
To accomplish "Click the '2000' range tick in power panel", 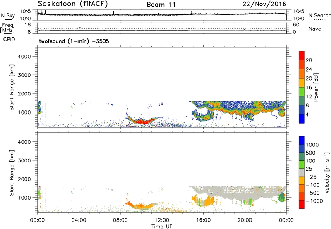I will (24, 93).
